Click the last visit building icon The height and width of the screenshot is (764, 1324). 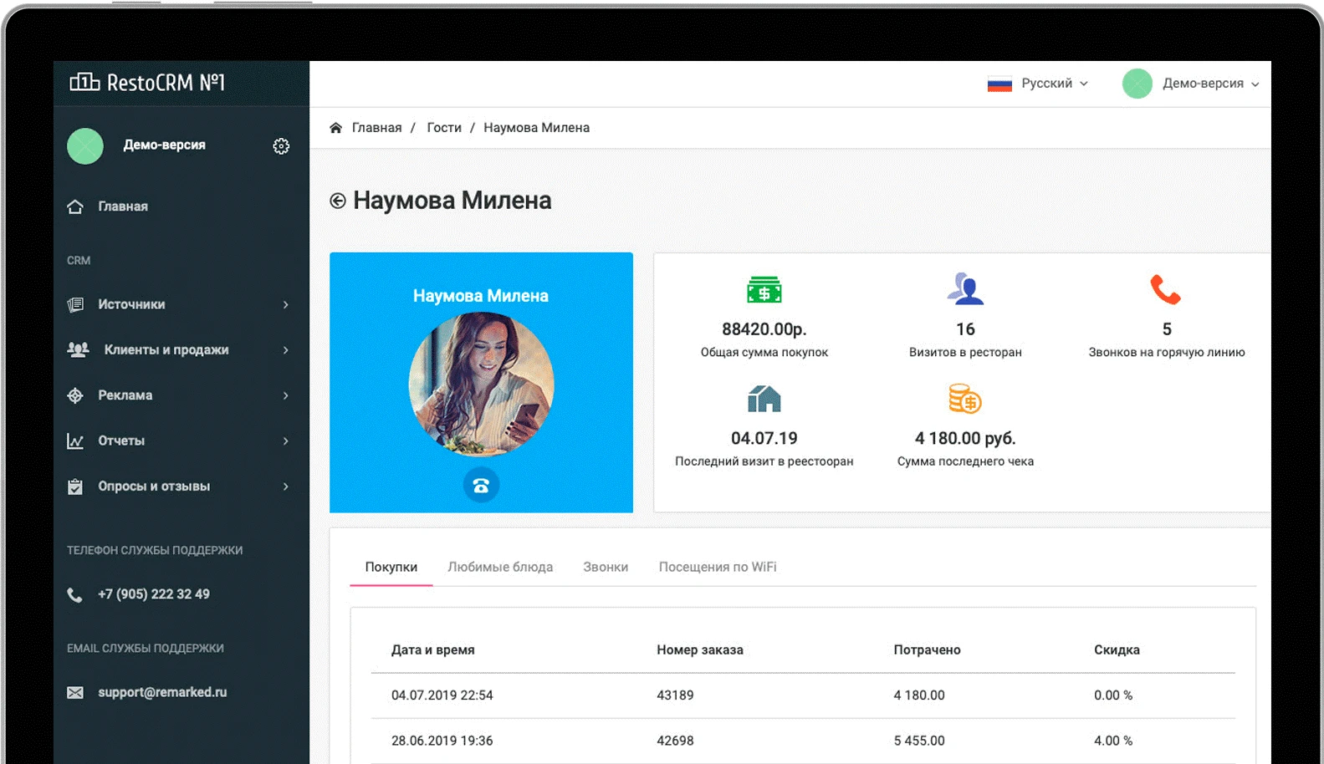tap(764, 399)
